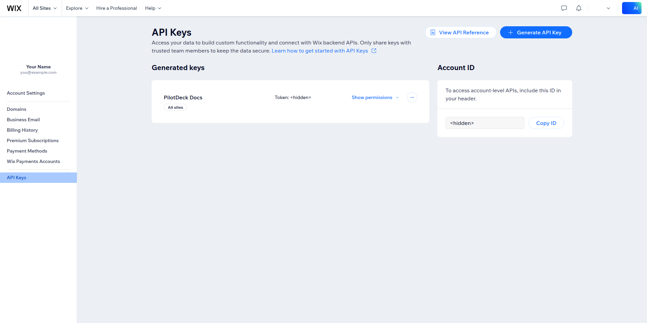Open the chat messages icon
The image size is (647, 323).
click(x=564, y=8)
